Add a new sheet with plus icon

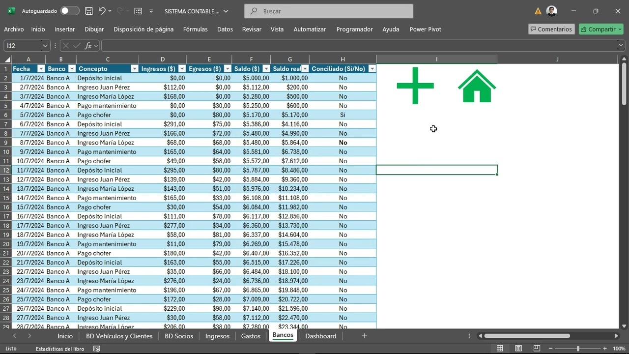pos(364,336)
